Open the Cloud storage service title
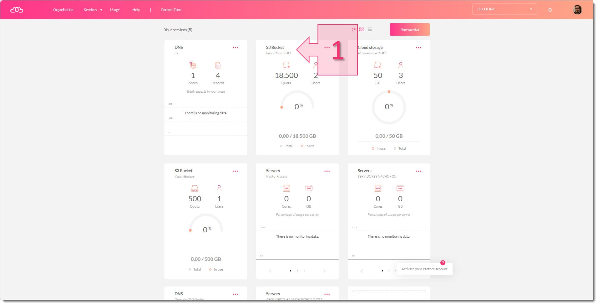598x305 pixels. point(370,48)
